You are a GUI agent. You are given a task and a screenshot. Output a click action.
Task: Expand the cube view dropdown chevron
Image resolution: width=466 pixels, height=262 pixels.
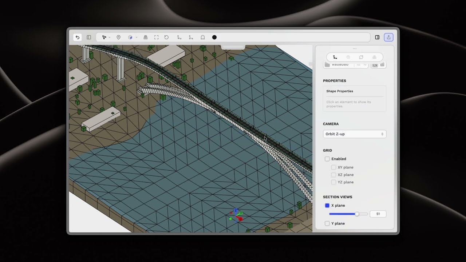137,37
